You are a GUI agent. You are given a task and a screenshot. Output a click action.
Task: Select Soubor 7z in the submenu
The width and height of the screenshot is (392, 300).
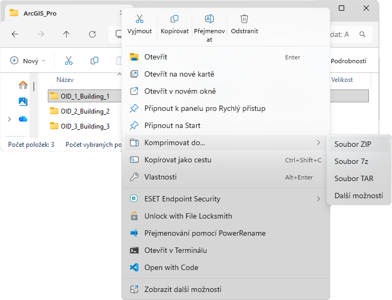(359, 161)
